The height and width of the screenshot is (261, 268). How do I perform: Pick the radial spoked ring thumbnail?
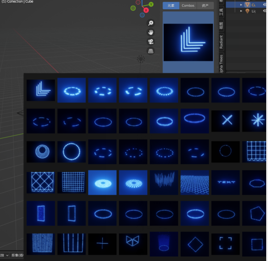41,152
